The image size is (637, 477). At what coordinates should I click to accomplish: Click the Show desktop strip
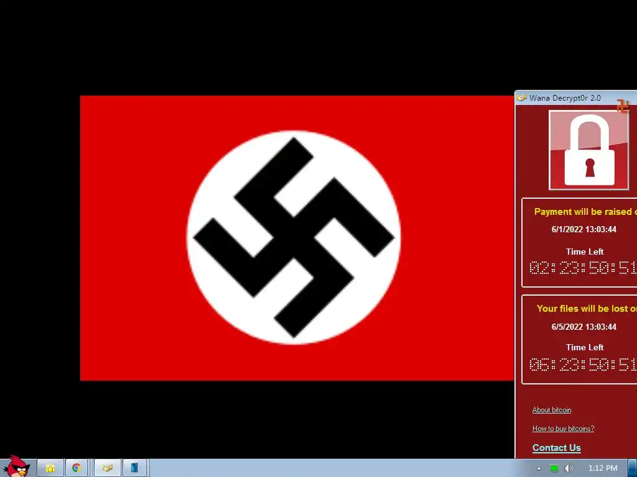coord(633,468)
